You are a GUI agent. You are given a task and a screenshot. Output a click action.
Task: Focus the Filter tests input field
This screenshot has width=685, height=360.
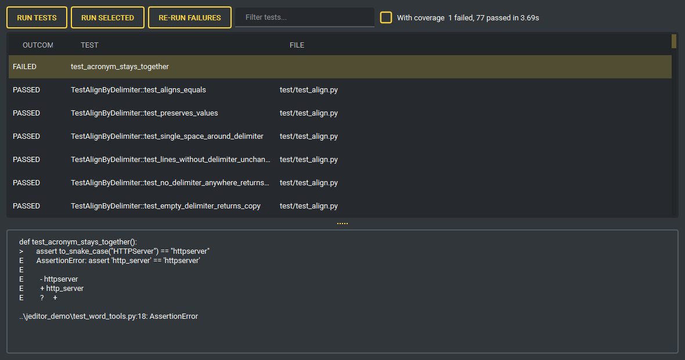pos(305,17)
